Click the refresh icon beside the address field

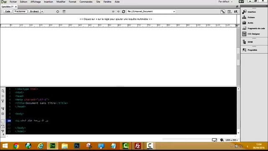[x=124, y=11]
